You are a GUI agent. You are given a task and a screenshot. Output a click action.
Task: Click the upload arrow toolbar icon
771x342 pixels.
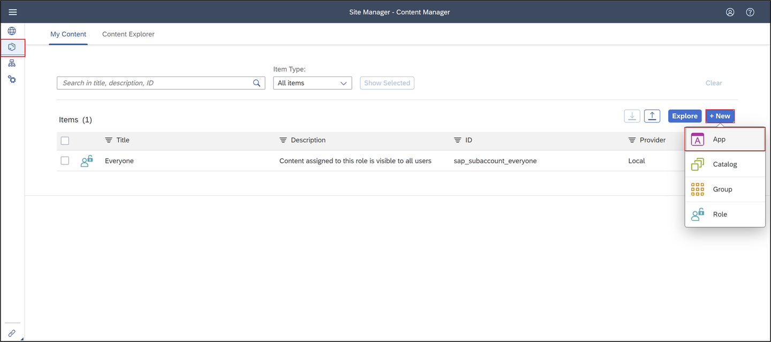(x=652, y=116)
